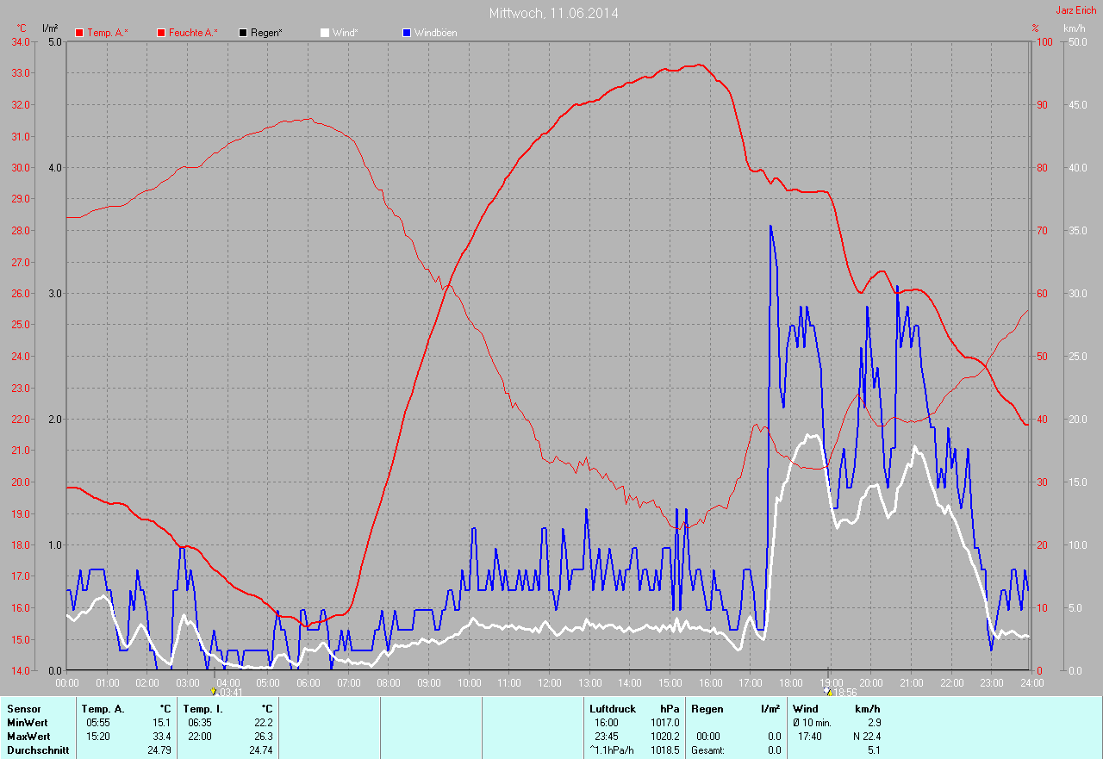
Task: Click the "06:00" time axis label
Action: coord(308,683)
